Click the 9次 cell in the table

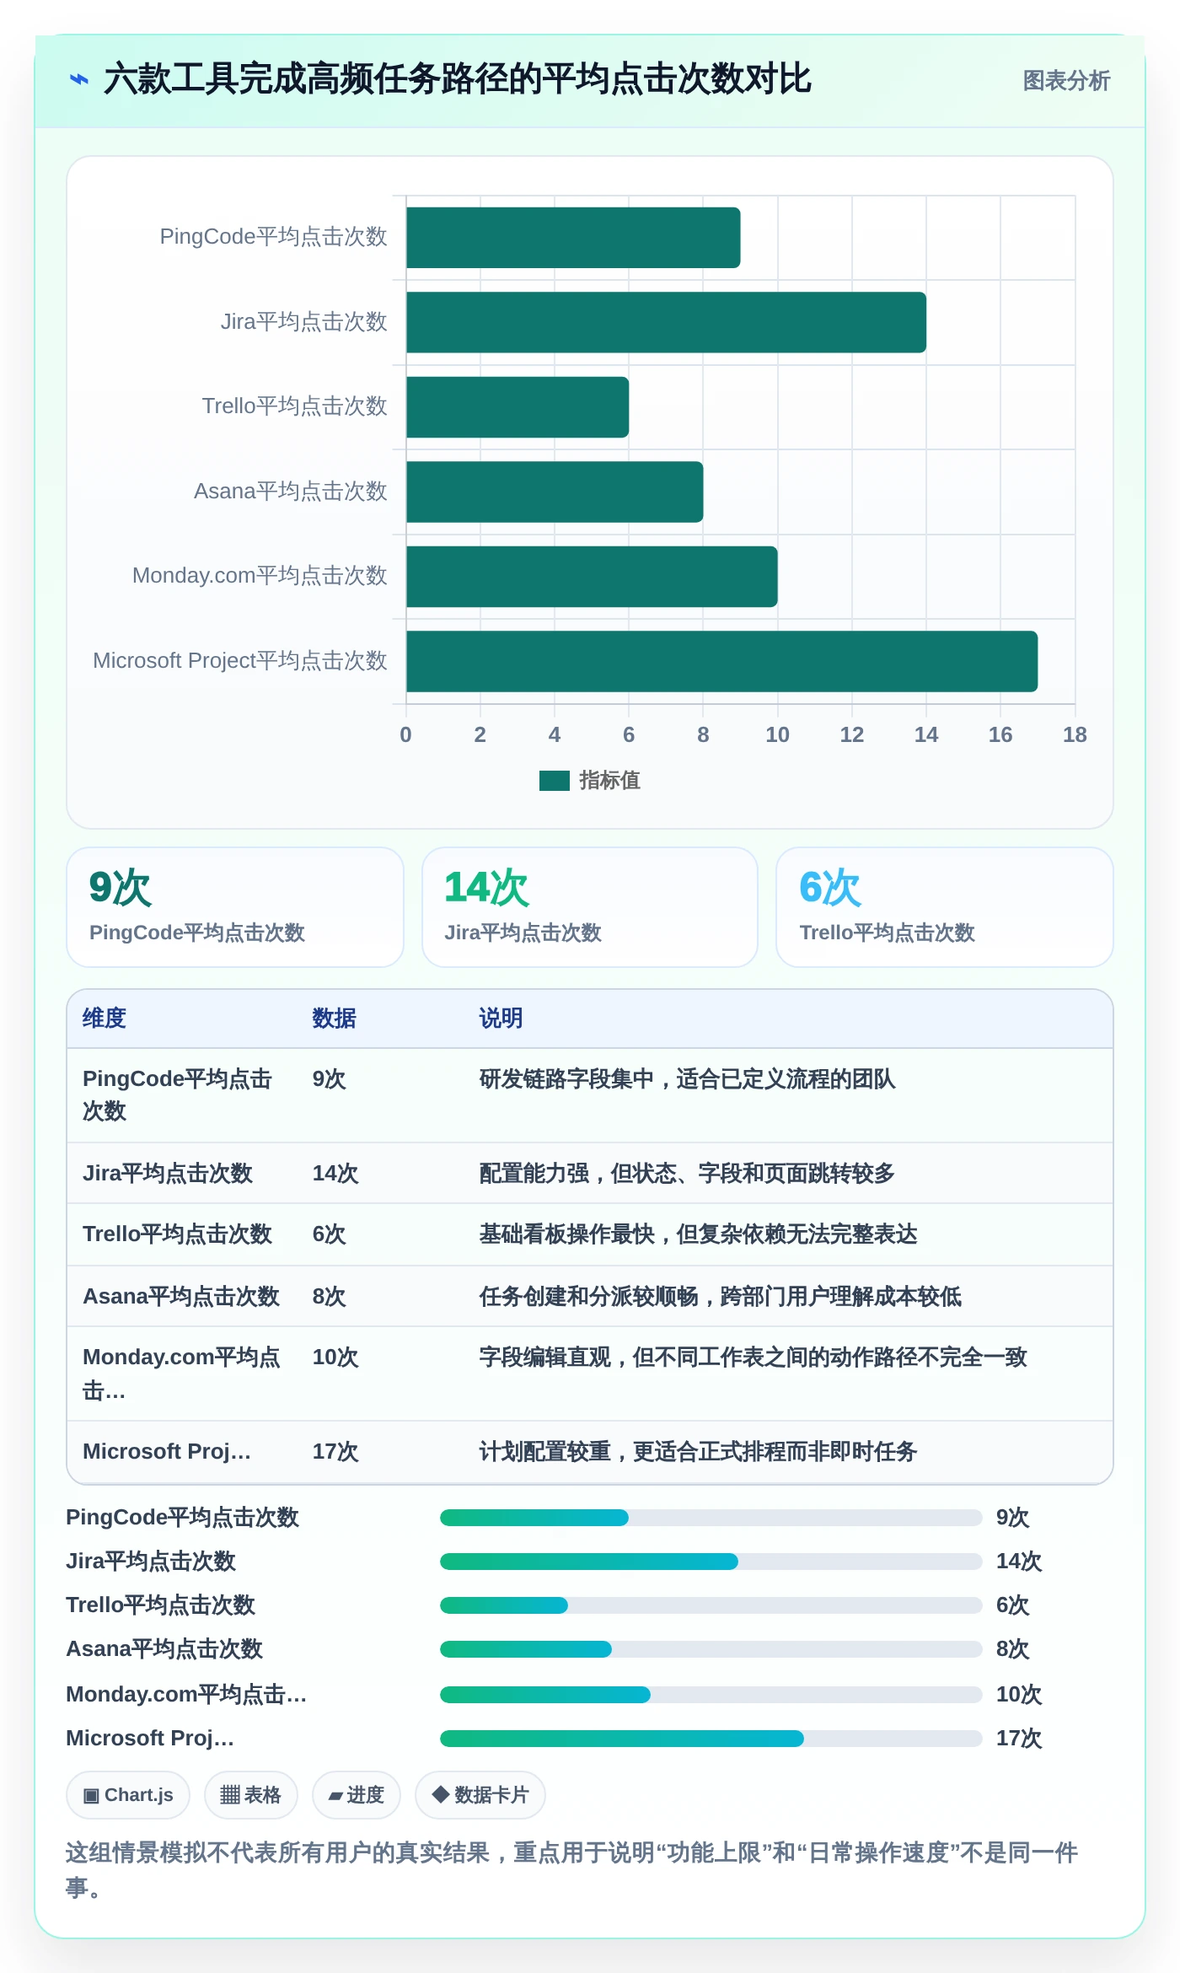[x=329, y=1079]
